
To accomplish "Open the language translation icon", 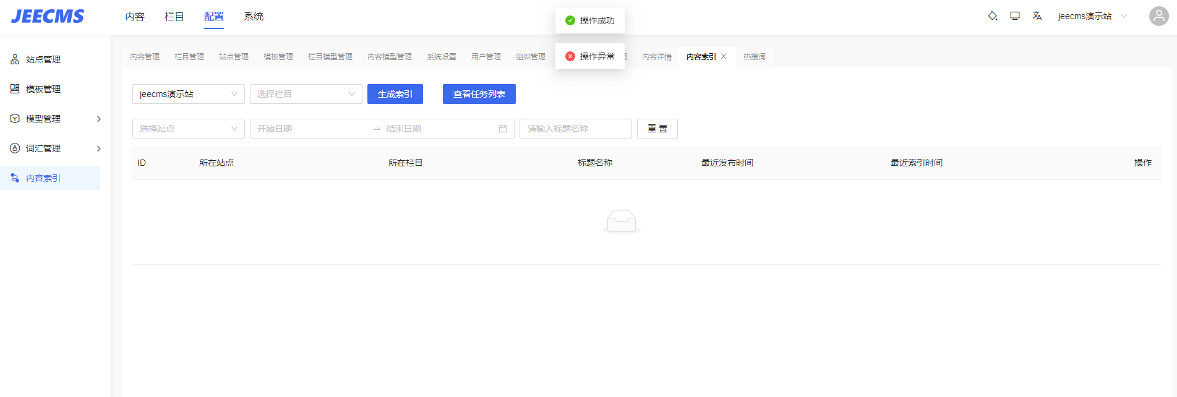I will pos(1037,16).
